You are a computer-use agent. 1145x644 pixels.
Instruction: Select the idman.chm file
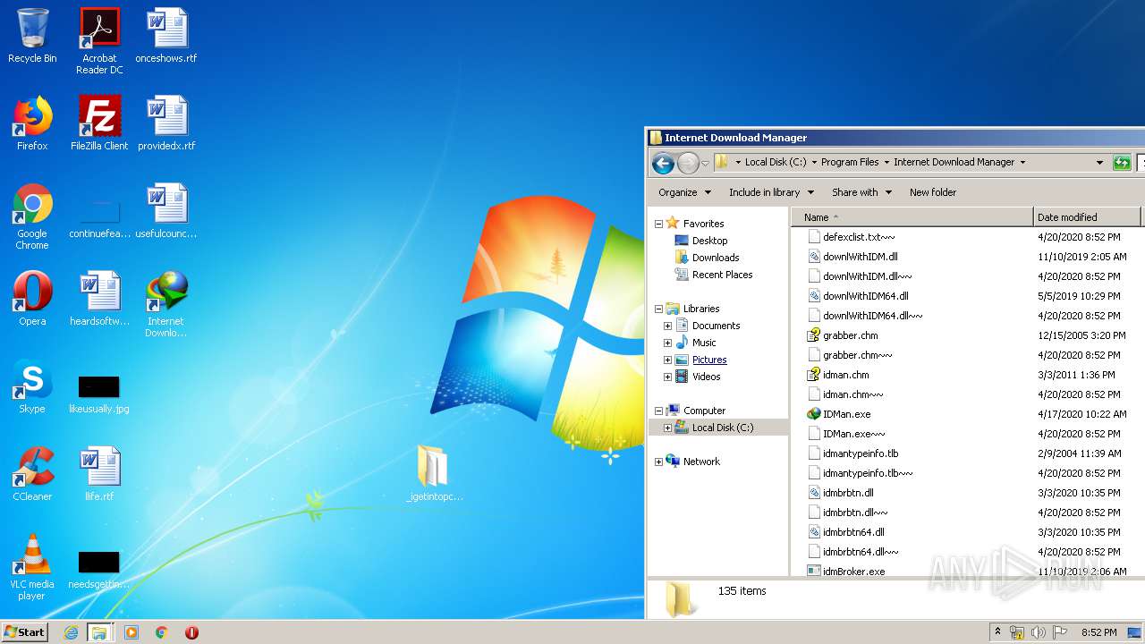pyautogui.click(x=845, y=375)
